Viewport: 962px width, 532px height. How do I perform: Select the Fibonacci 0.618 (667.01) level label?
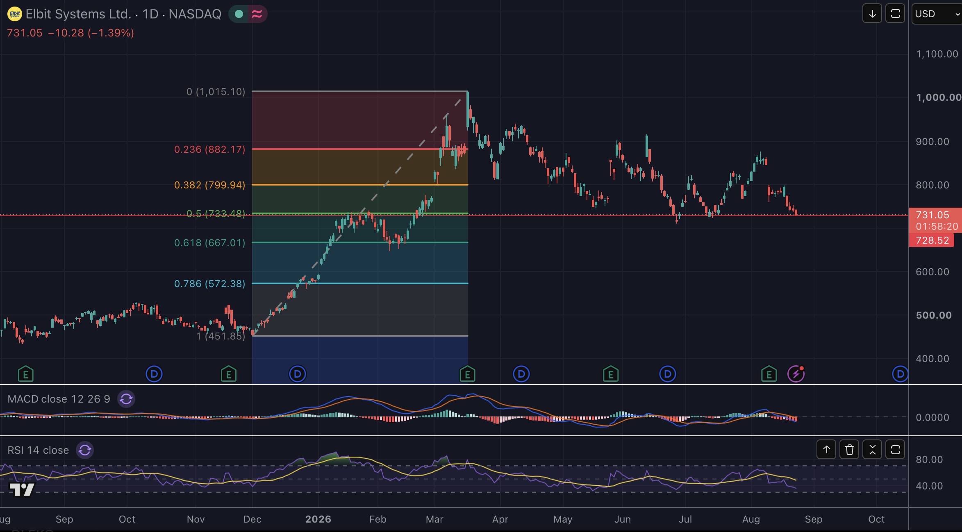pyautogui.click(x=210, y=243)
